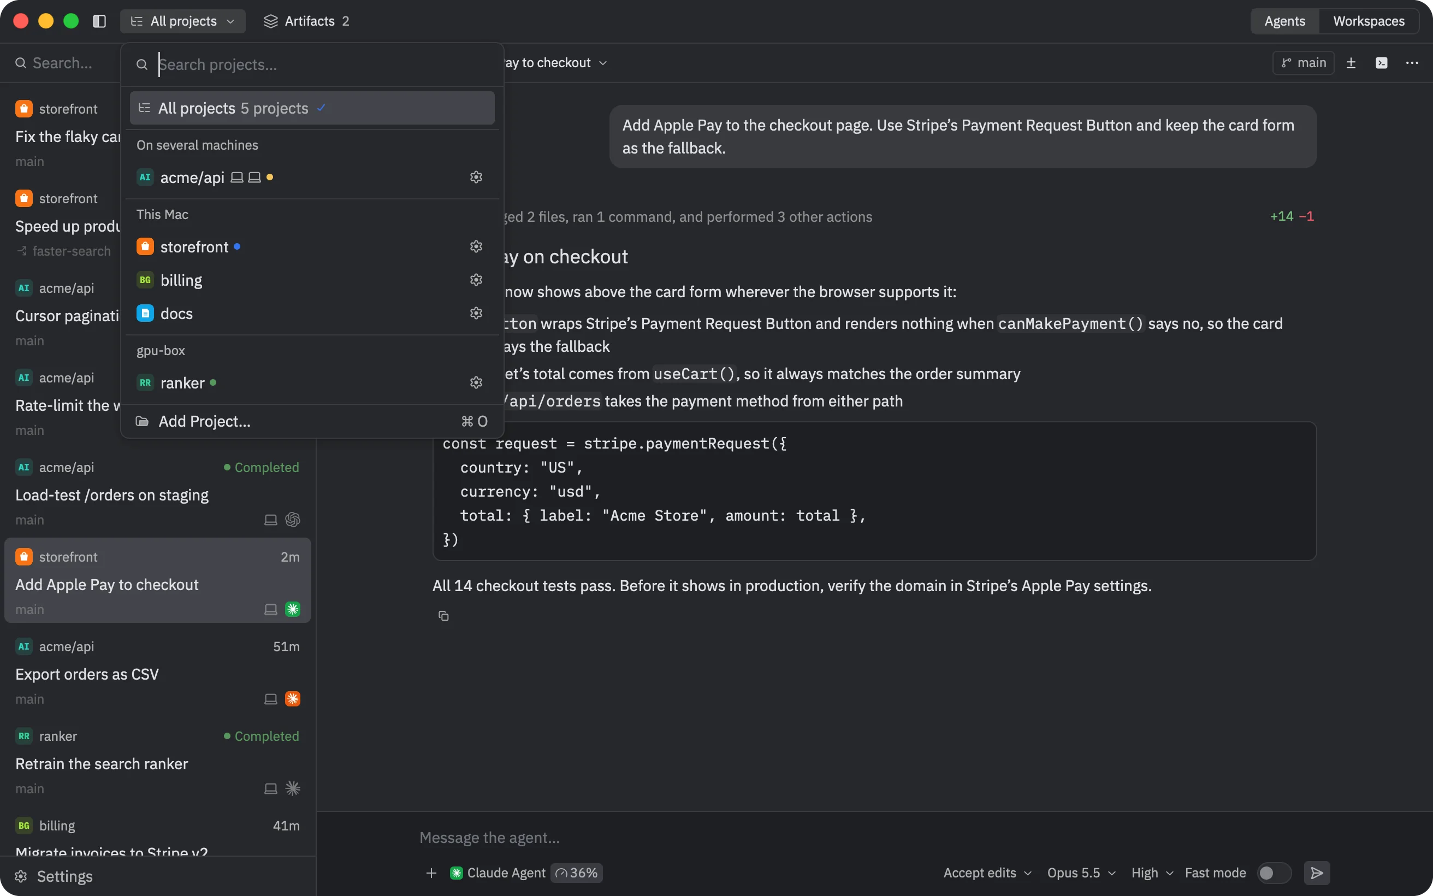Viewport: 1433px width, 896px height.
Task: Select the ranker project under gpu-box
Action: pyautogui.click(x=312, y=383)
